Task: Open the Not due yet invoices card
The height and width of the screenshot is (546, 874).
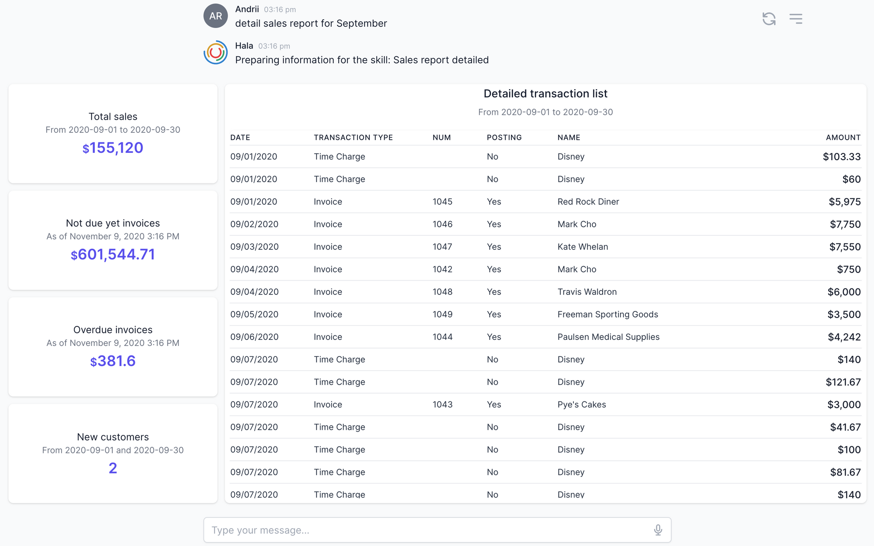Action: pyautogui.click(x=113, y=240)
